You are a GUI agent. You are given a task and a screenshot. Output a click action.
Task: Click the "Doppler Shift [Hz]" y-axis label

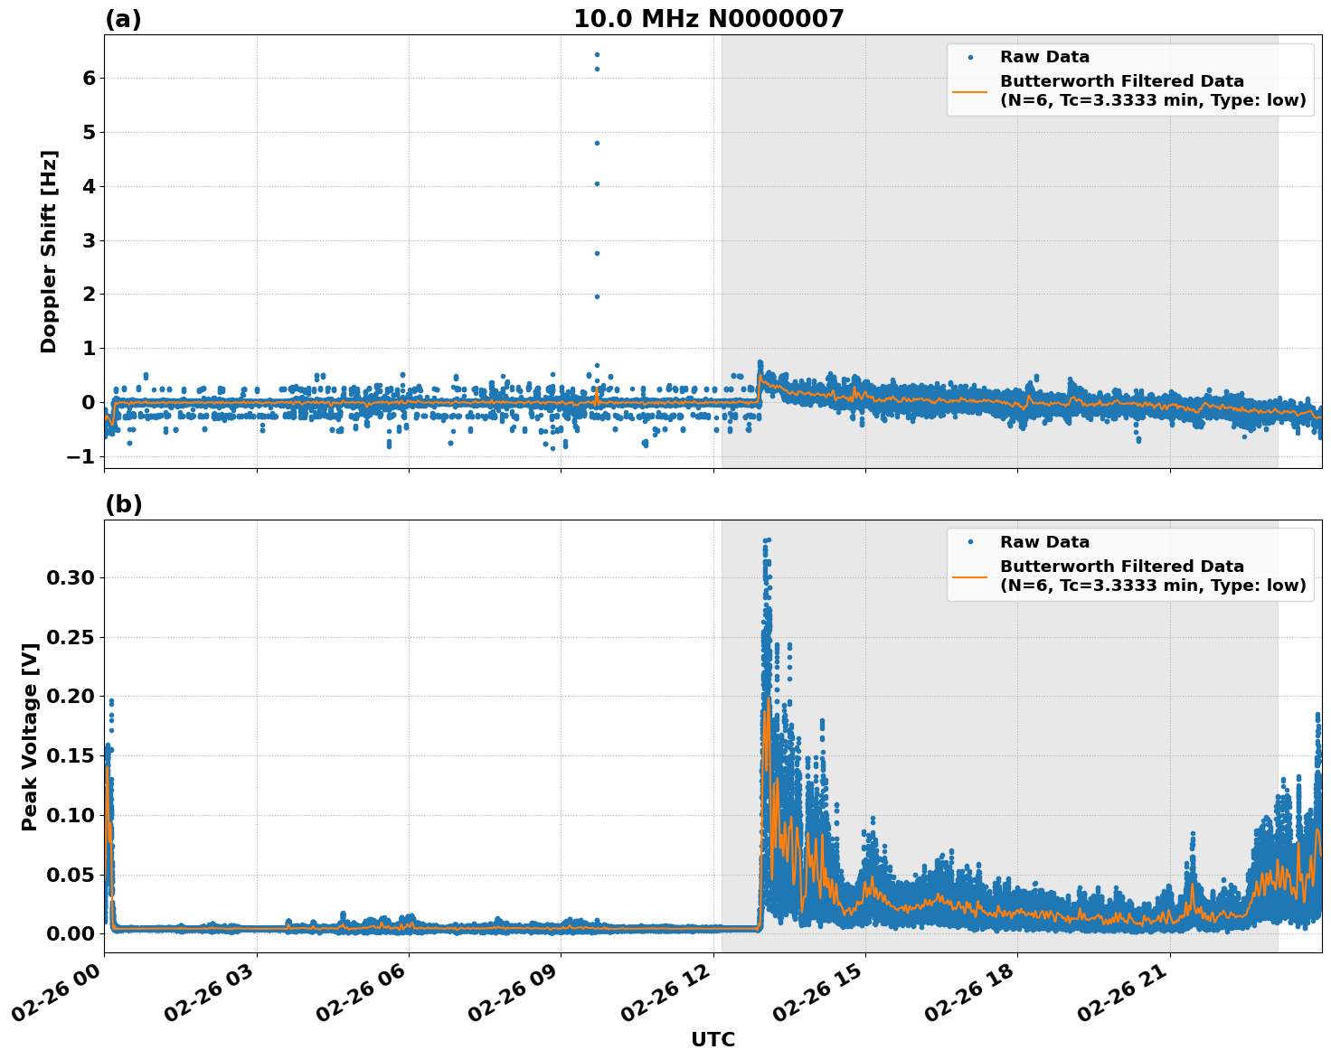pos(49,251)
